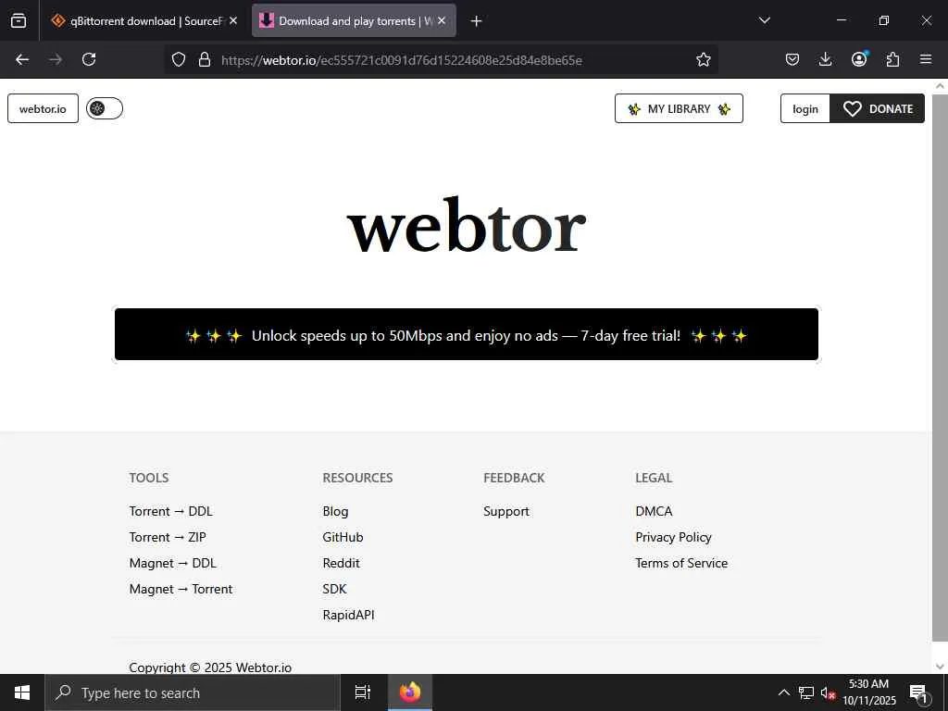Open the notification center icon
948x711 pixels.
tap(918, 693)
